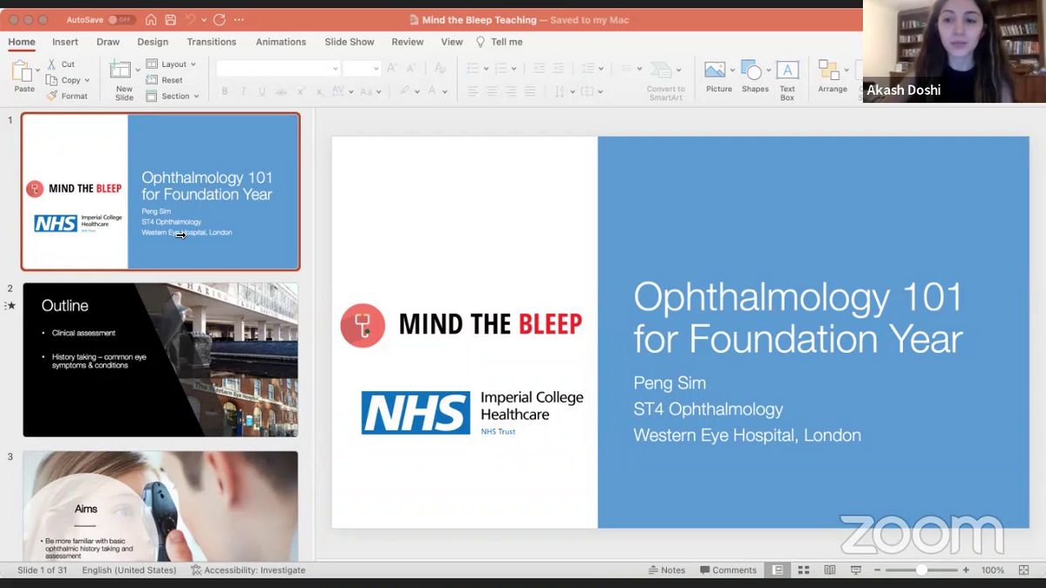This screenshot has height=588, width=1046.
Task: Click the Align Right icon
Action: click(x=511, y=91)
